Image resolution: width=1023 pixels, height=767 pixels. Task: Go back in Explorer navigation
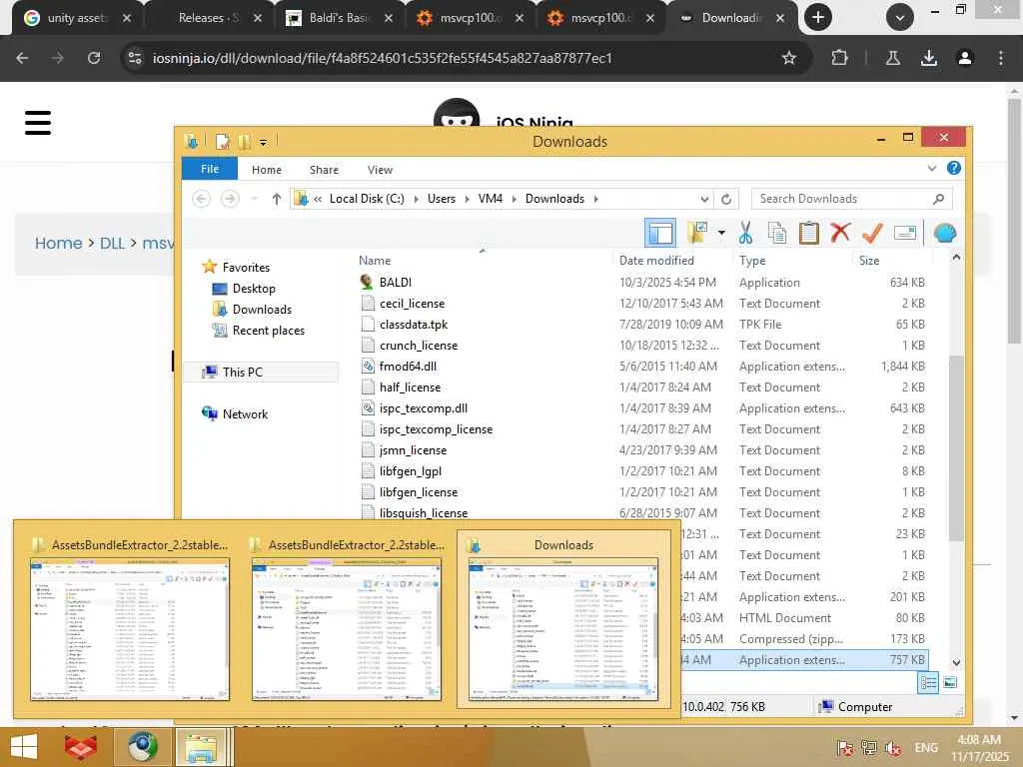201,199
